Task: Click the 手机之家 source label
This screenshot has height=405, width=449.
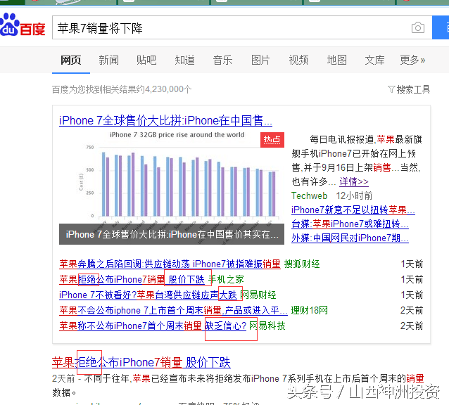Action: tap(226, 279)
